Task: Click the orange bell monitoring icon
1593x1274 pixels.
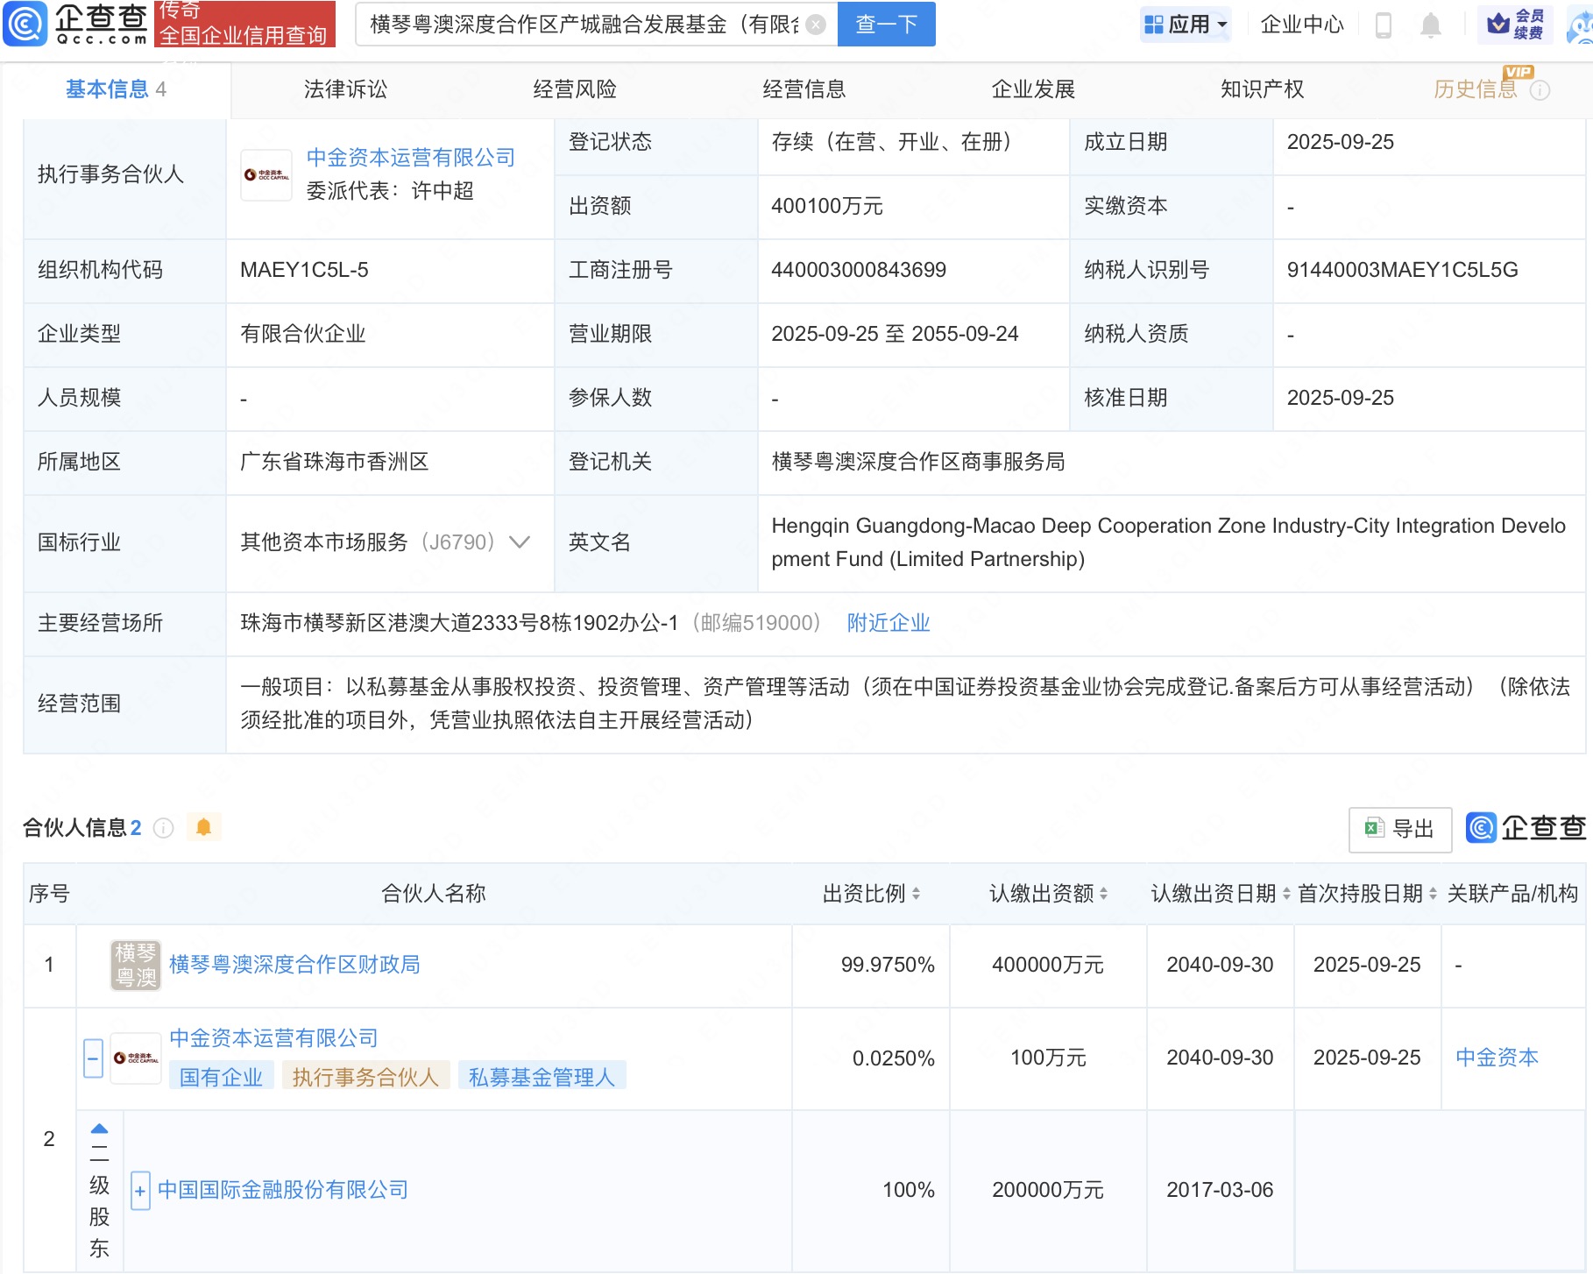Action: [x=203, y=827]
